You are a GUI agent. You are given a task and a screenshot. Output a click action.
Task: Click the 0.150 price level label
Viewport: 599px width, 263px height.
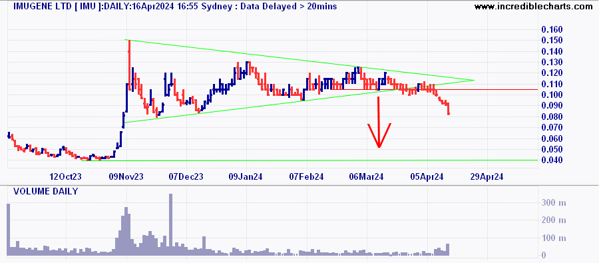[x=552, y=41]
